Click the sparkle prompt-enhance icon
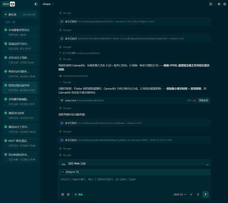 tap(191, 194)
